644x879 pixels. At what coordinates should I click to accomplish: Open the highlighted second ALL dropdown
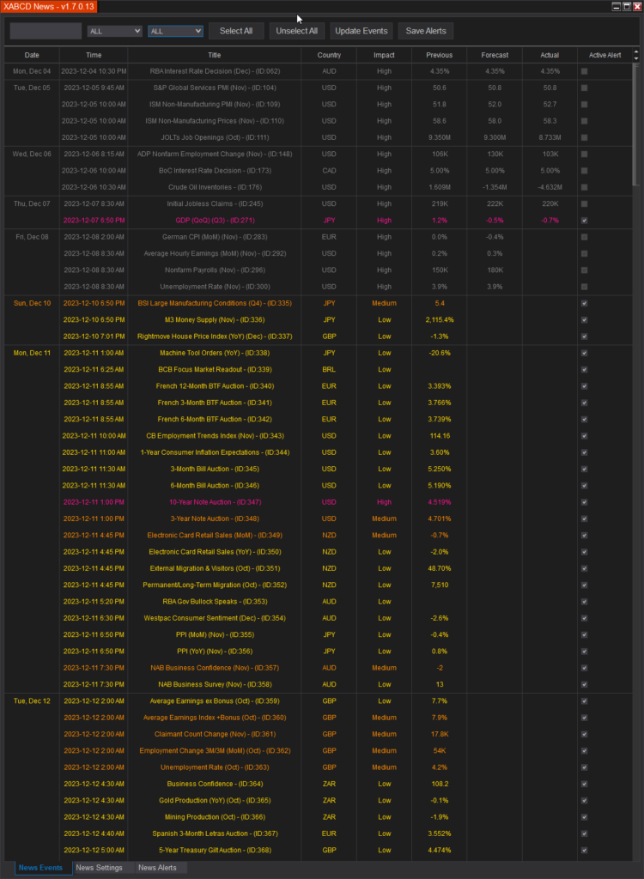tap(175, 32)
